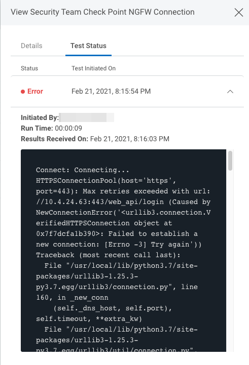Click the Error status label
The image size is (249, 365).
tap(35, 91)
